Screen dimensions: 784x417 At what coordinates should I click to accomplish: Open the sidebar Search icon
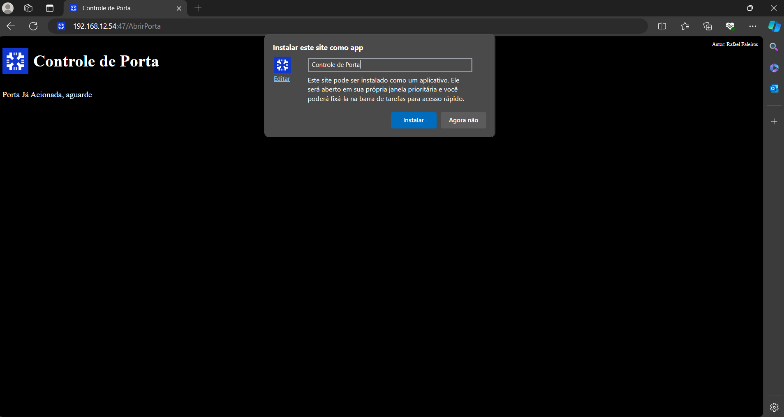(774, 47)
